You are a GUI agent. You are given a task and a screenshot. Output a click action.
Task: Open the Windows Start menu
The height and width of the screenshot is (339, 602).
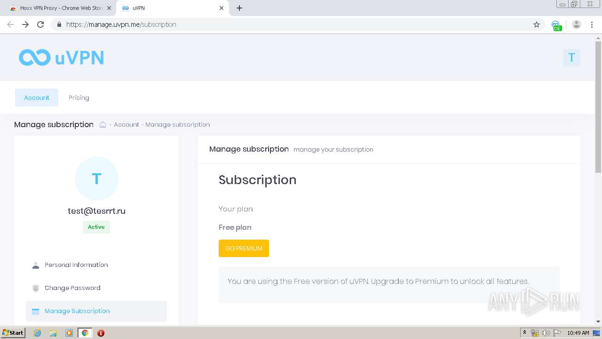(13, 333)
